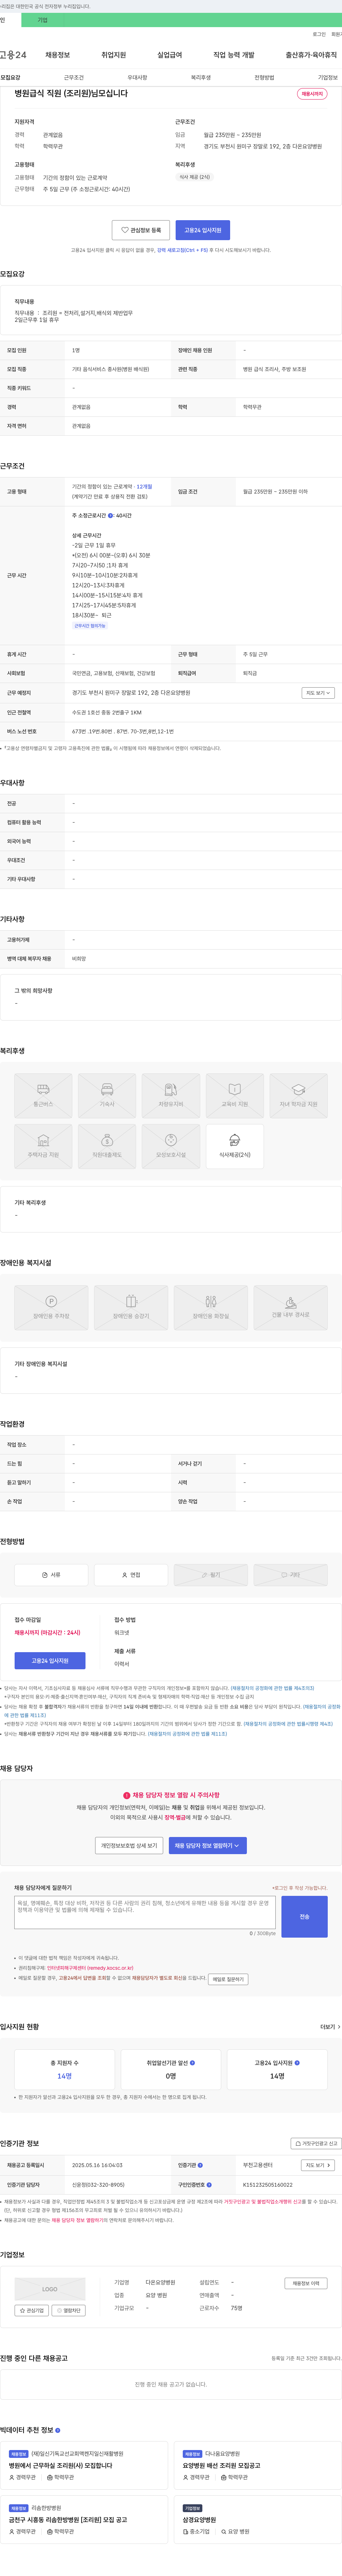
Task: Click the lower 고용24 입사지원 button
Action: pyautogui.click(x=50, y=1661)
